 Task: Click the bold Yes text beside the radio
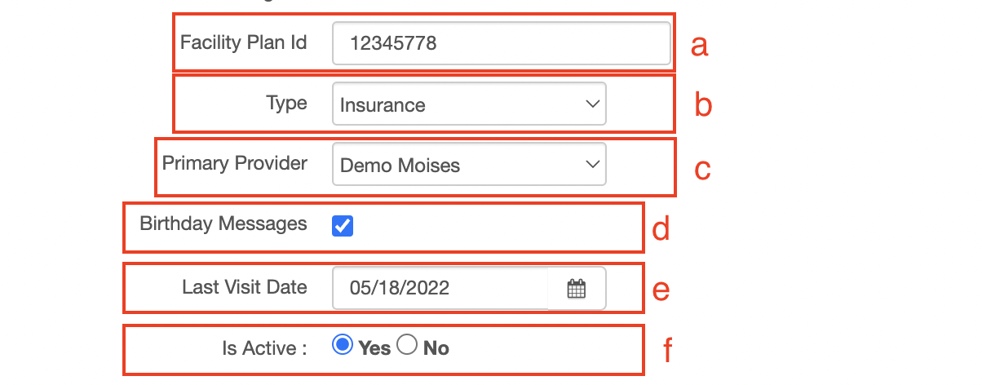374,348
